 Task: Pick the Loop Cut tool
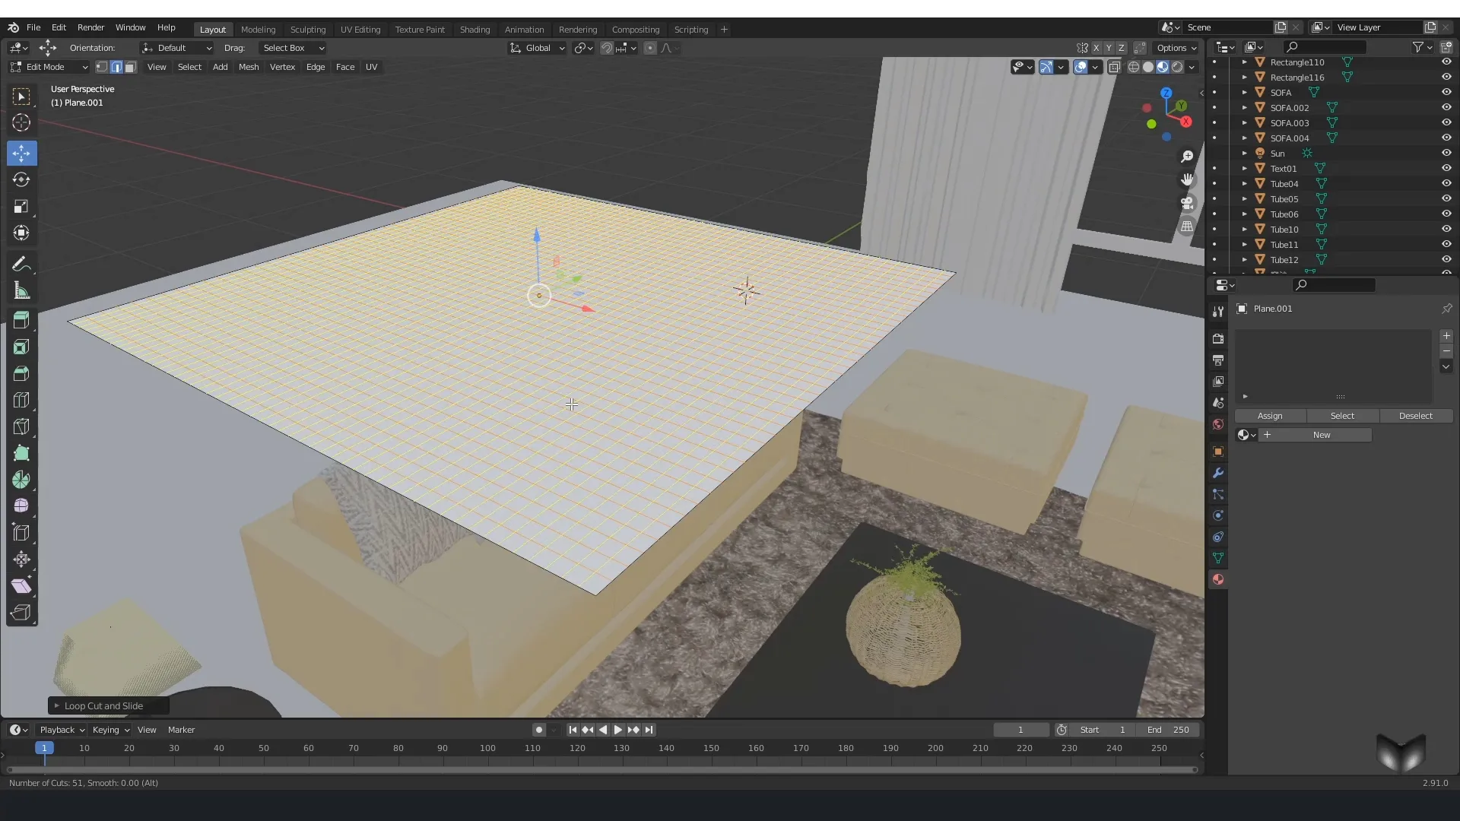click(21, 400)
